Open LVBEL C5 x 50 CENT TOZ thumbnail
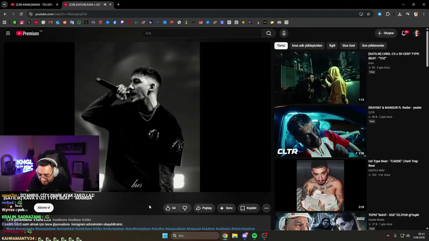This screenshot has width=429, height=241. [320, 77]
